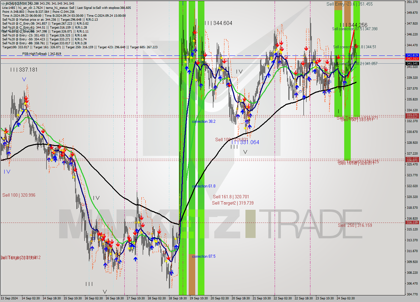Image resolution: width=420 pixels, height=302 pixels.
Task: Click the 304.770 price axis label
Action: pos(412,294)
